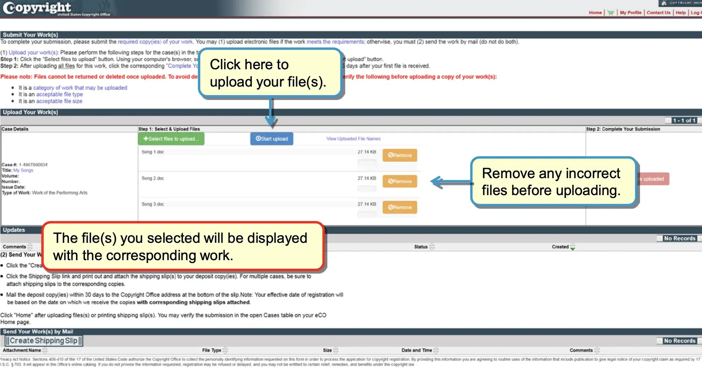
Task: Open the 'acceptable file type' link
Action: tap(59, 94)
